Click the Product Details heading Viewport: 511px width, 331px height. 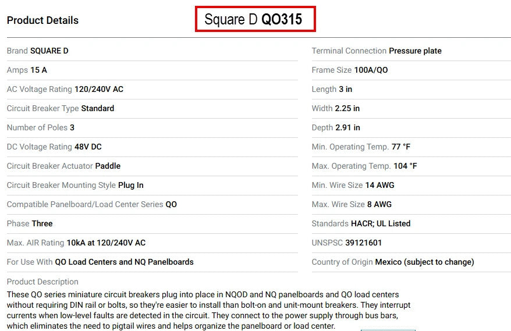click(42, 20)
